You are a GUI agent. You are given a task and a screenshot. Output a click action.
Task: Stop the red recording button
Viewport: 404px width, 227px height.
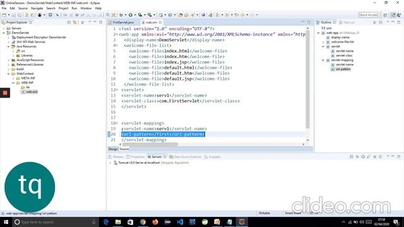(5, 93)
